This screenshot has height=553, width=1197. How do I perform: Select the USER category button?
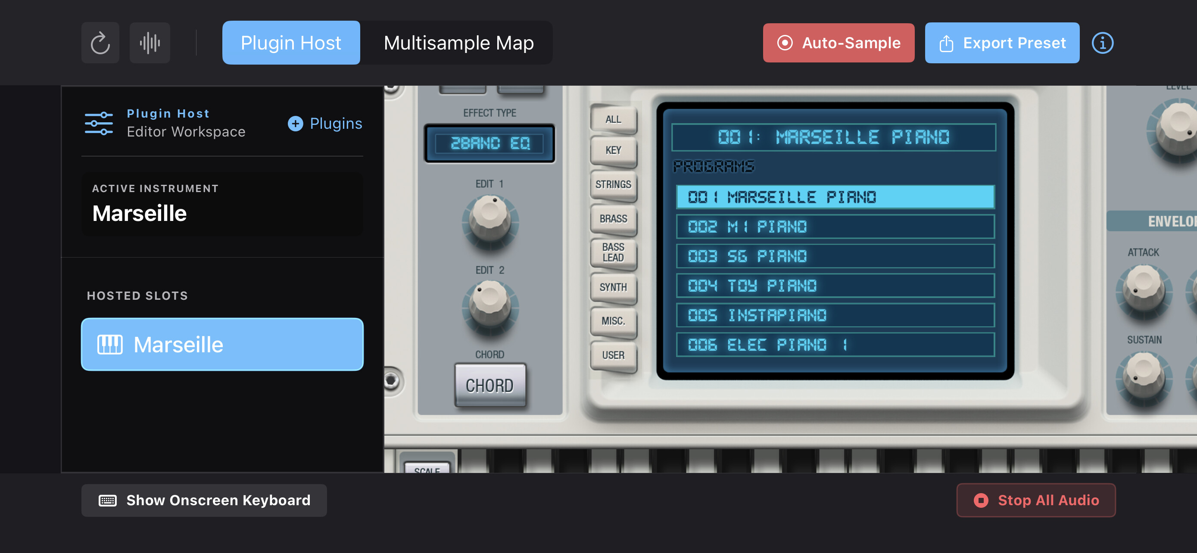coord(613,356)
